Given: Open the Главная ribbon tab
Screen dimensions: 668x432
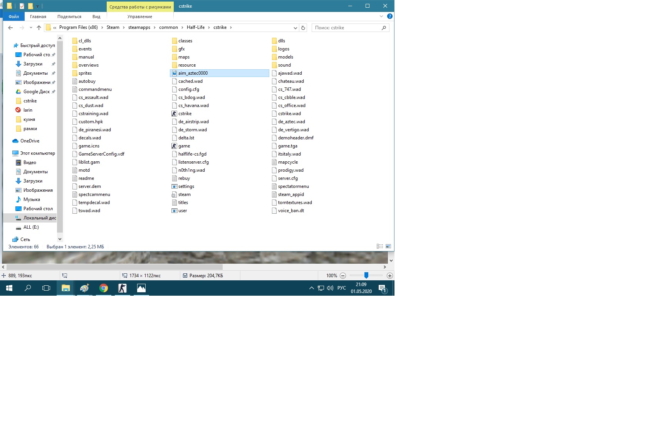Looking at the screenshot, I should point(38,17).
